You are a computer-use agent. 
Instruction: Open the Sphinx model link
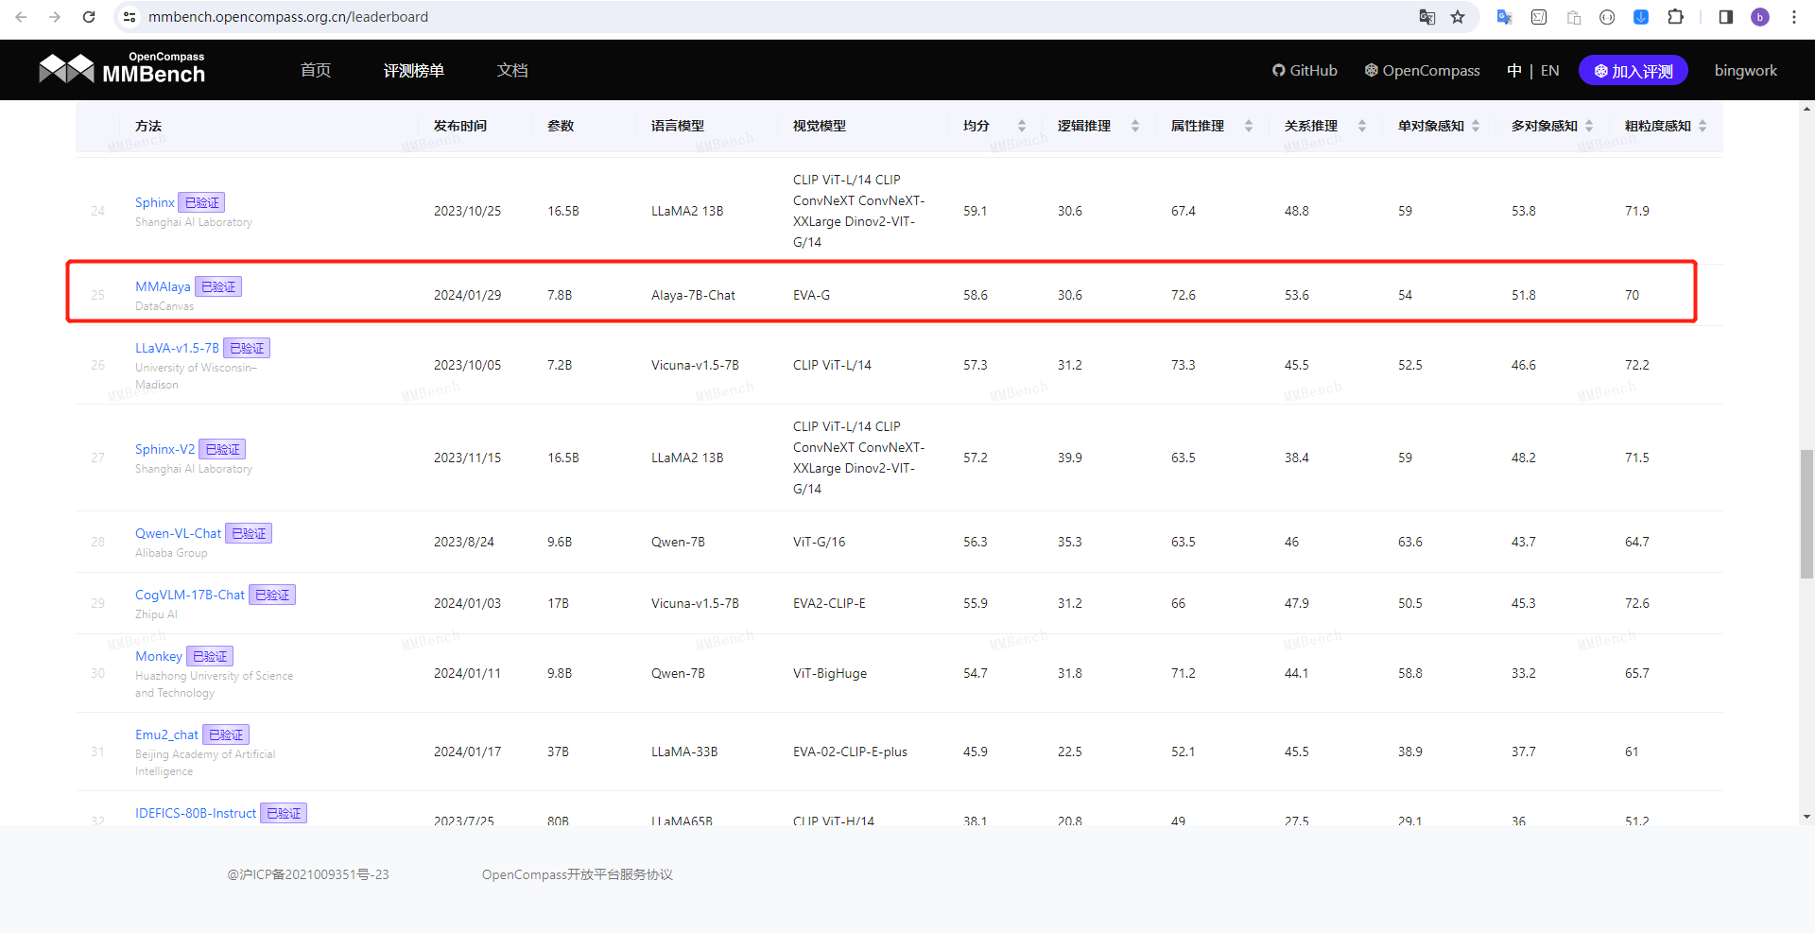(x=155, y=202)
